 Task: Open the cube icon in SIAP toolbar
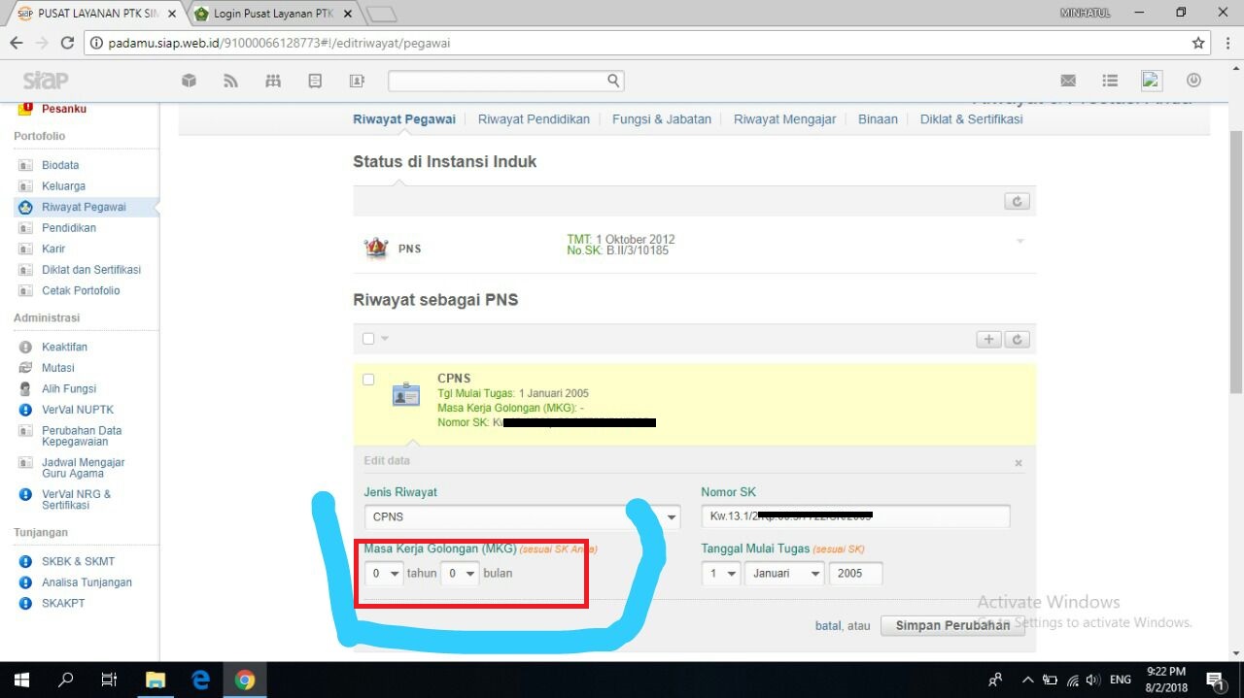click(190, 81)
